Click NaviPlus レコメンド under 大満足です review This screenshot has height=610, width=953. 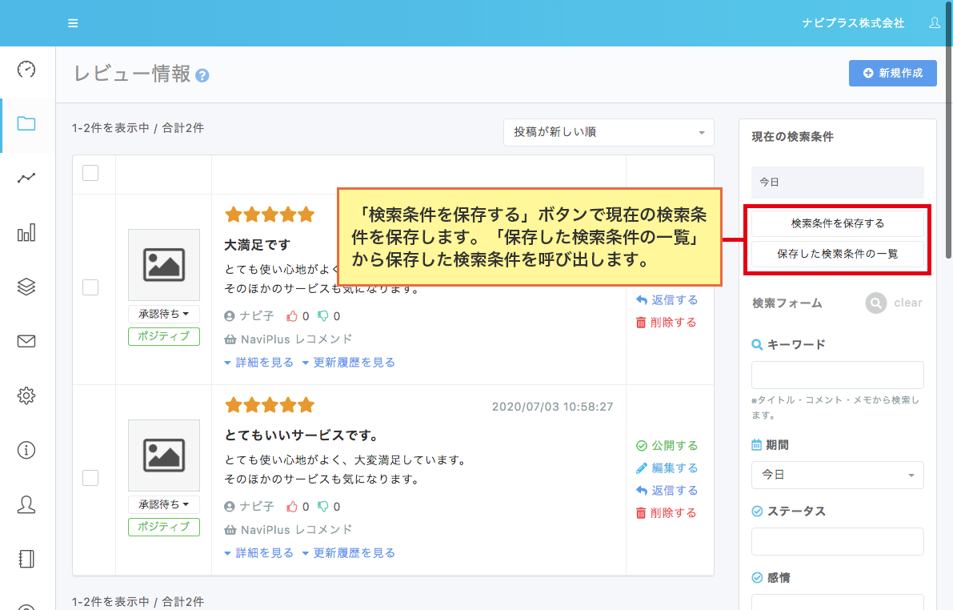[289, 339]
